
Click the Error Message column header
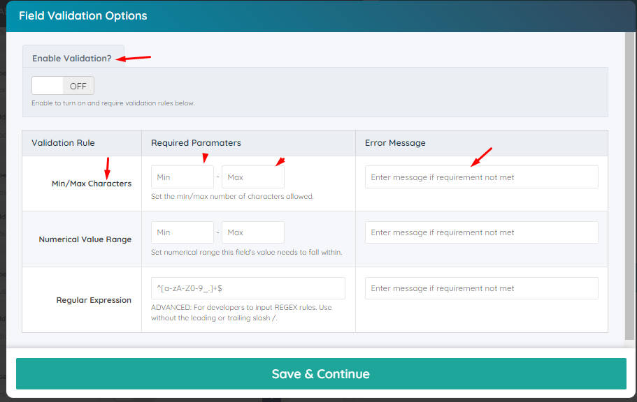pos(395,143)
